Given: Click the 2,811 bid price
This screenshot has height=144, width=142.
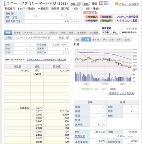Looking at the screenshot, I should point(39,142).
